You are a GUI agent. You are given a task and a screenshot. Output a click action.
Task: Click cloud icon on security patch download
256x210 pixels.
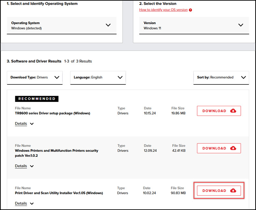(x=233, y=148)
